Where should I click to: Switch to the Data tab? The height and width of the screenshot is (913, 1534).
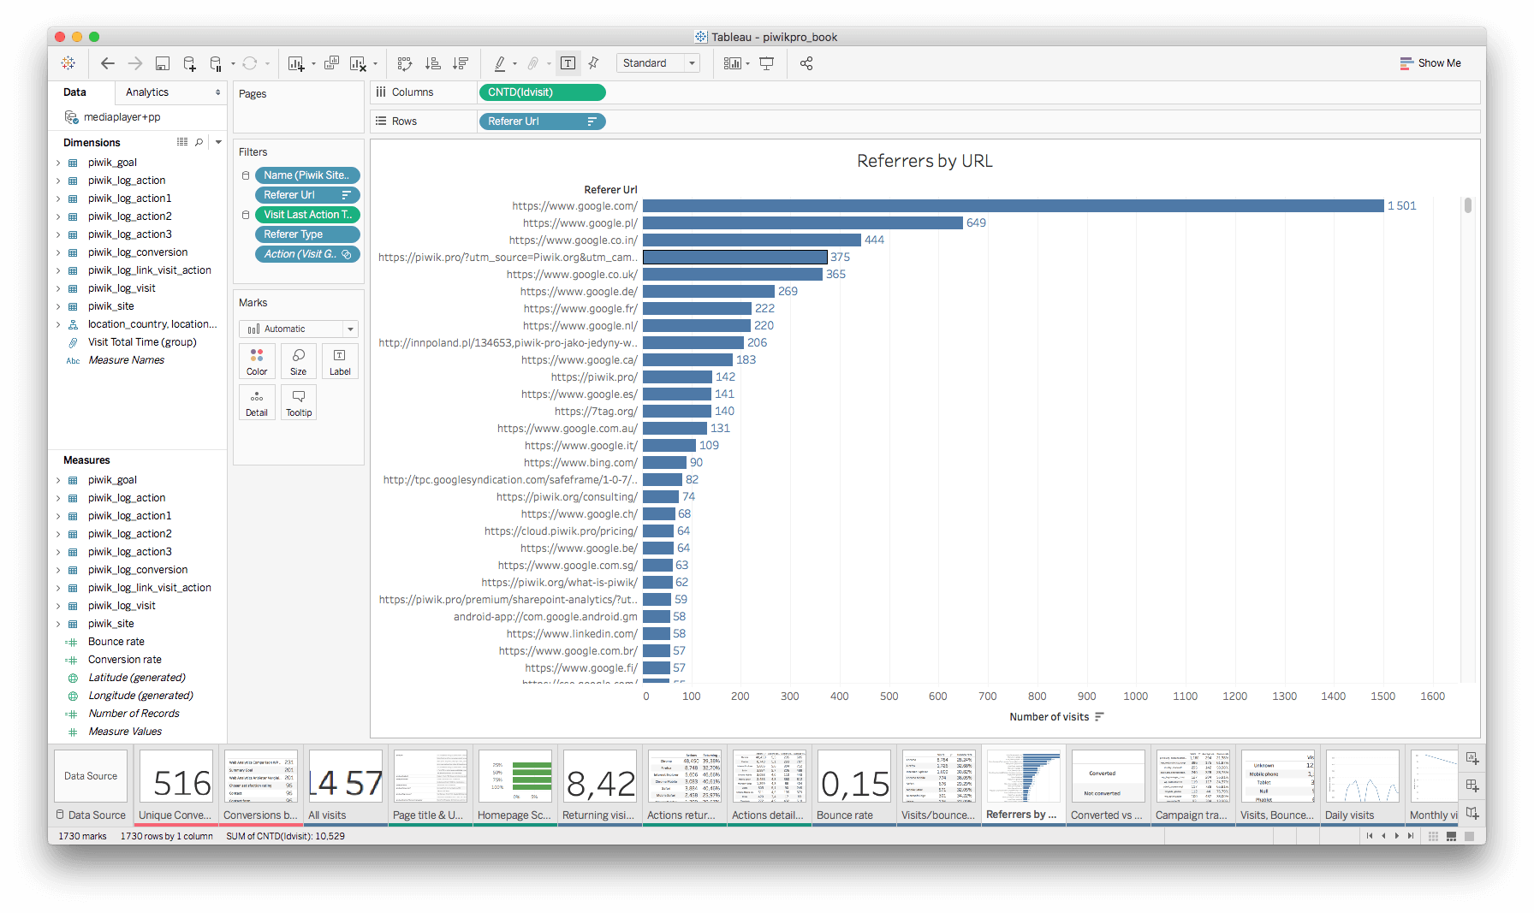click(x=75, y=92)
